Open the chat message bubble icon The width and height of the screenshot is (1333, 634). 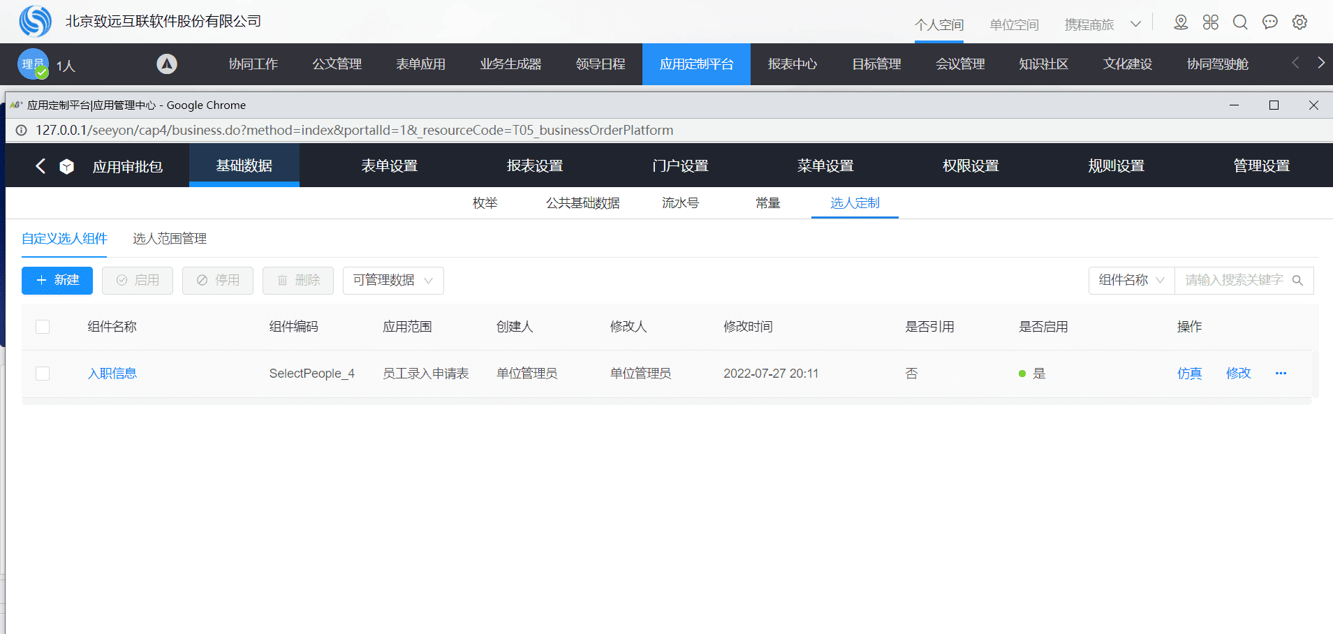click(1270, 22)
